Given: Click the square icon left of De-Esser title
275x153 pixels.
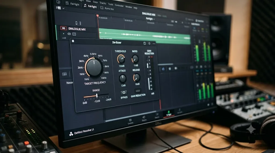Looking at the screenshot, I should pyautogui.click(x=73, y=41).
